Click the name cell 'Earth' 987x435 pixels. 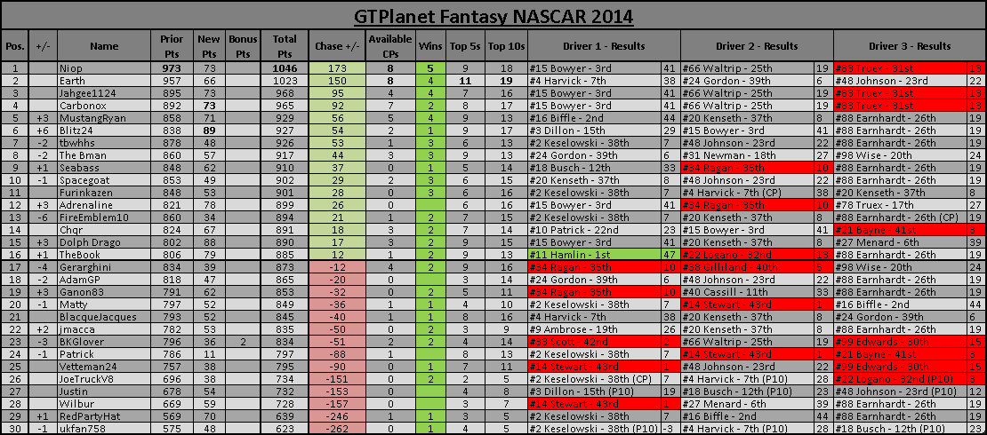coord(104,80)
